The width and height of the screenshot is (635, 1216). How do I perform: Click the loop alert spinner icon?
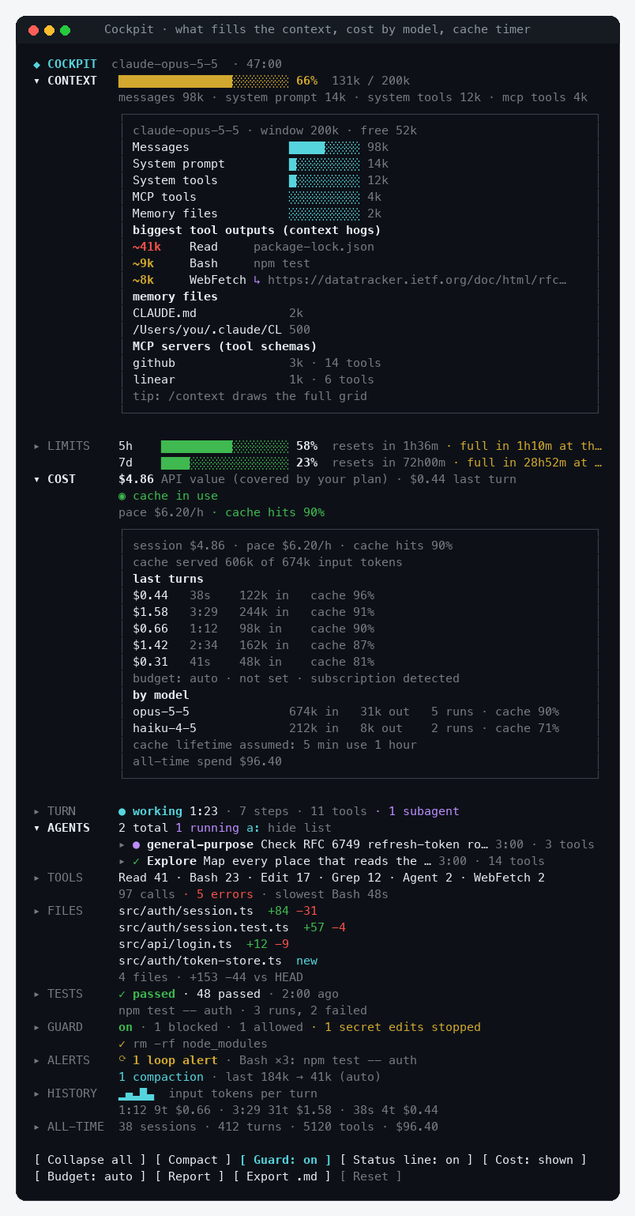[x=122, y=1060]
